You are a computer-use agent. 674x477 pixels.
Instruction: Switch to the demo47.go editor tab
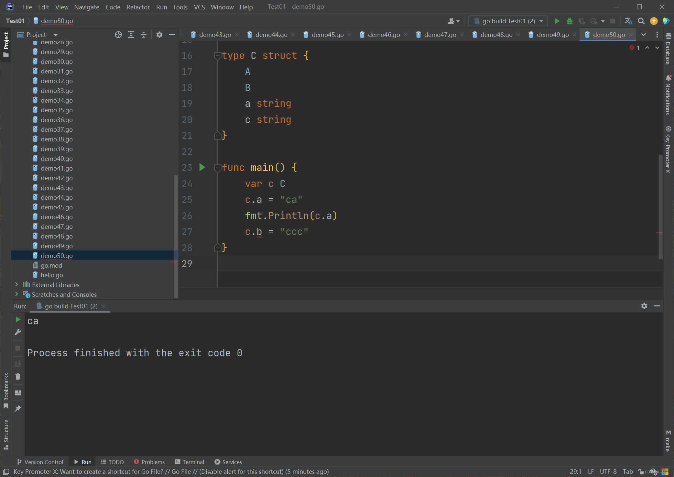click(440, 35)
